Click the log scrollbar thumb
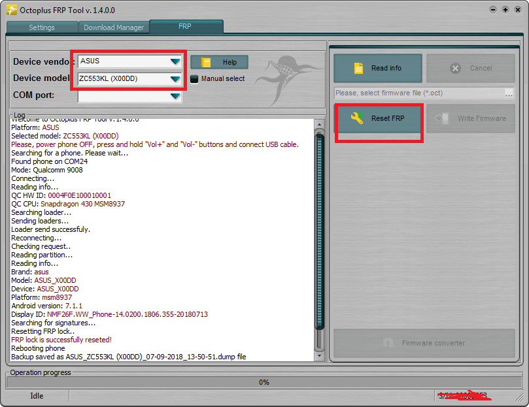529x407 pixels. [319, 231]
